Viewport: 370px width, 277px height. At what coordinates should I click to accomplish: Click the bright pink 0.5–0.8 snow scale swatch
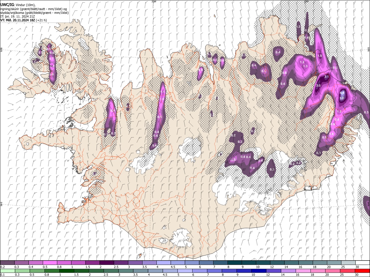pyautogui.click(x=50, y=263)
